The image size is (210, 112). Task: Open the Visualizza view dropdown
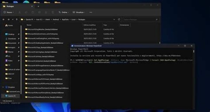[79, 12]
